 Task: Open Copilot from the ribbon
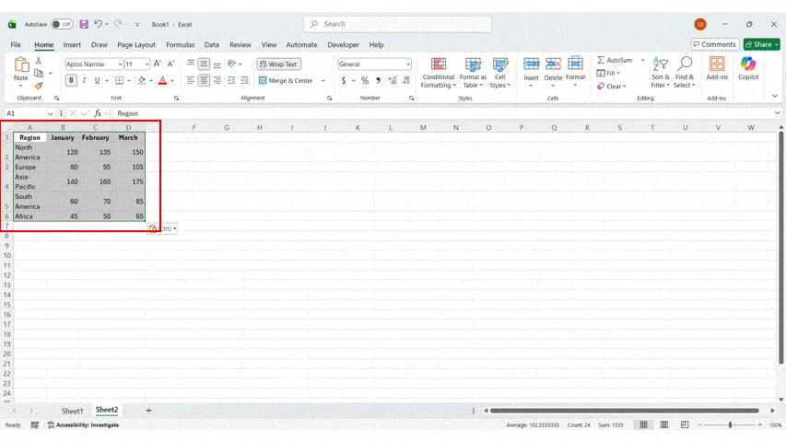tap(748, 68)
